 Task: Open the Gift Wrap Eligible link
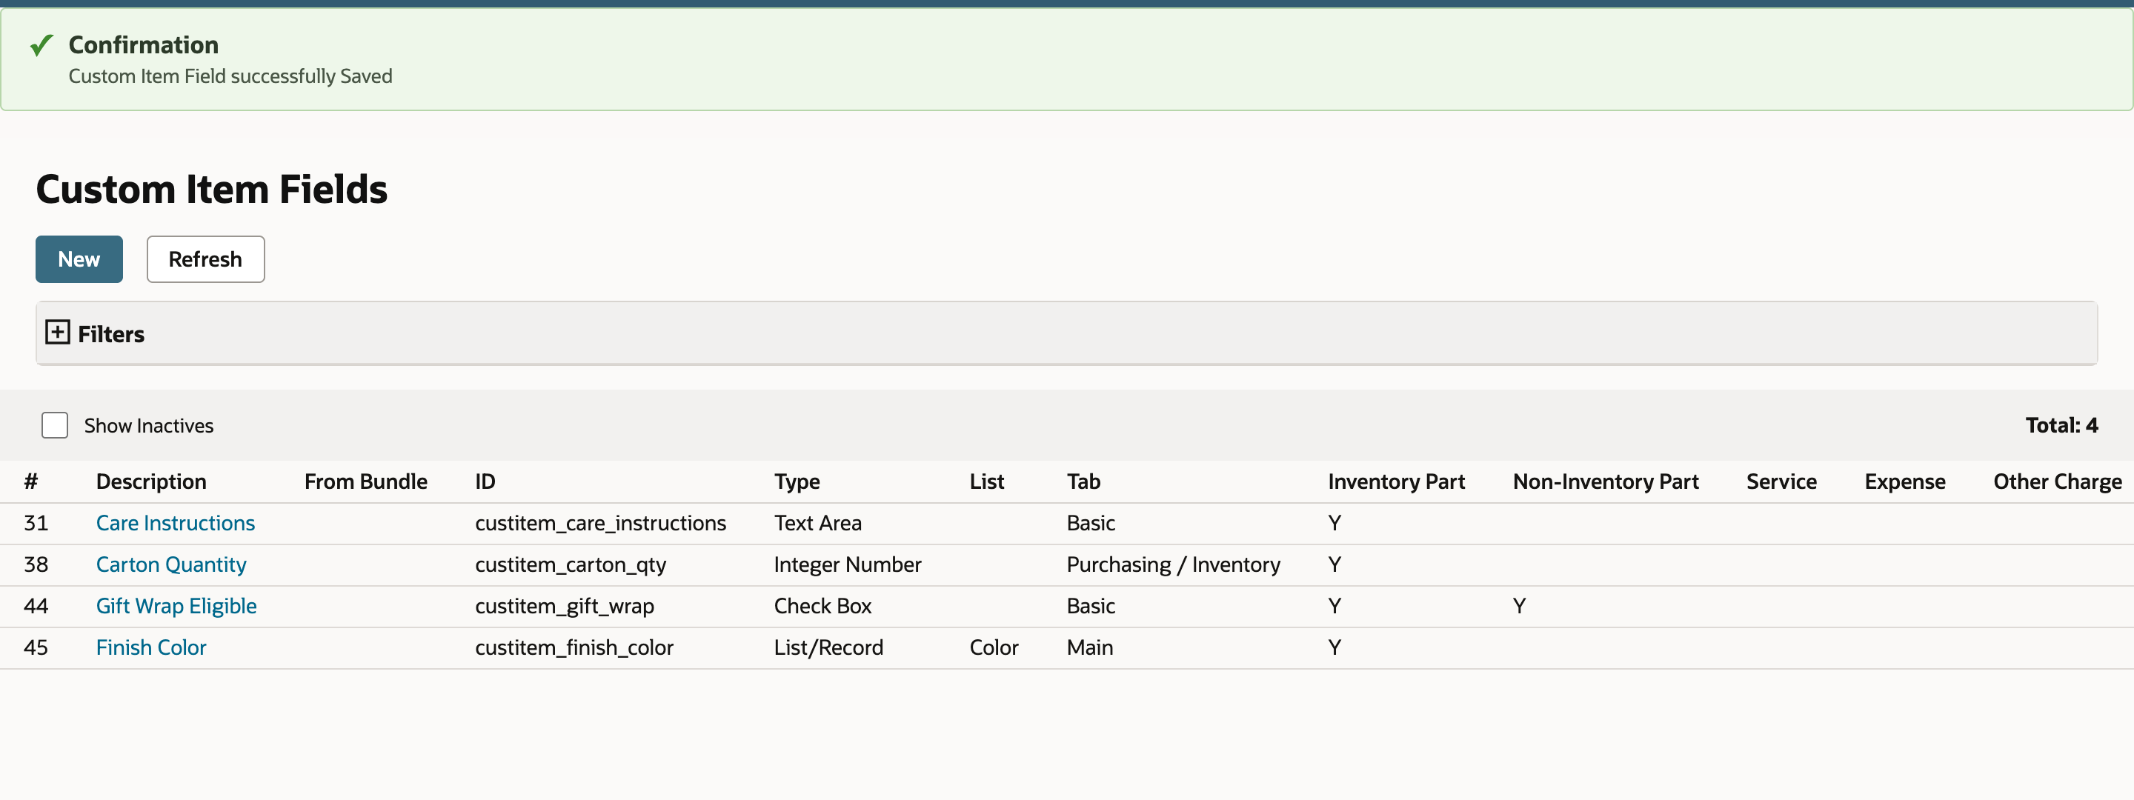[x=176, y=606]
